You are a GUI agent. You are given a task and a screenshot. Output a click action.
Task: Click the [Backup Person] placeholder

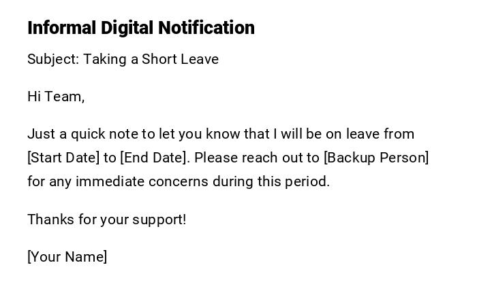[x=376, y=158]
